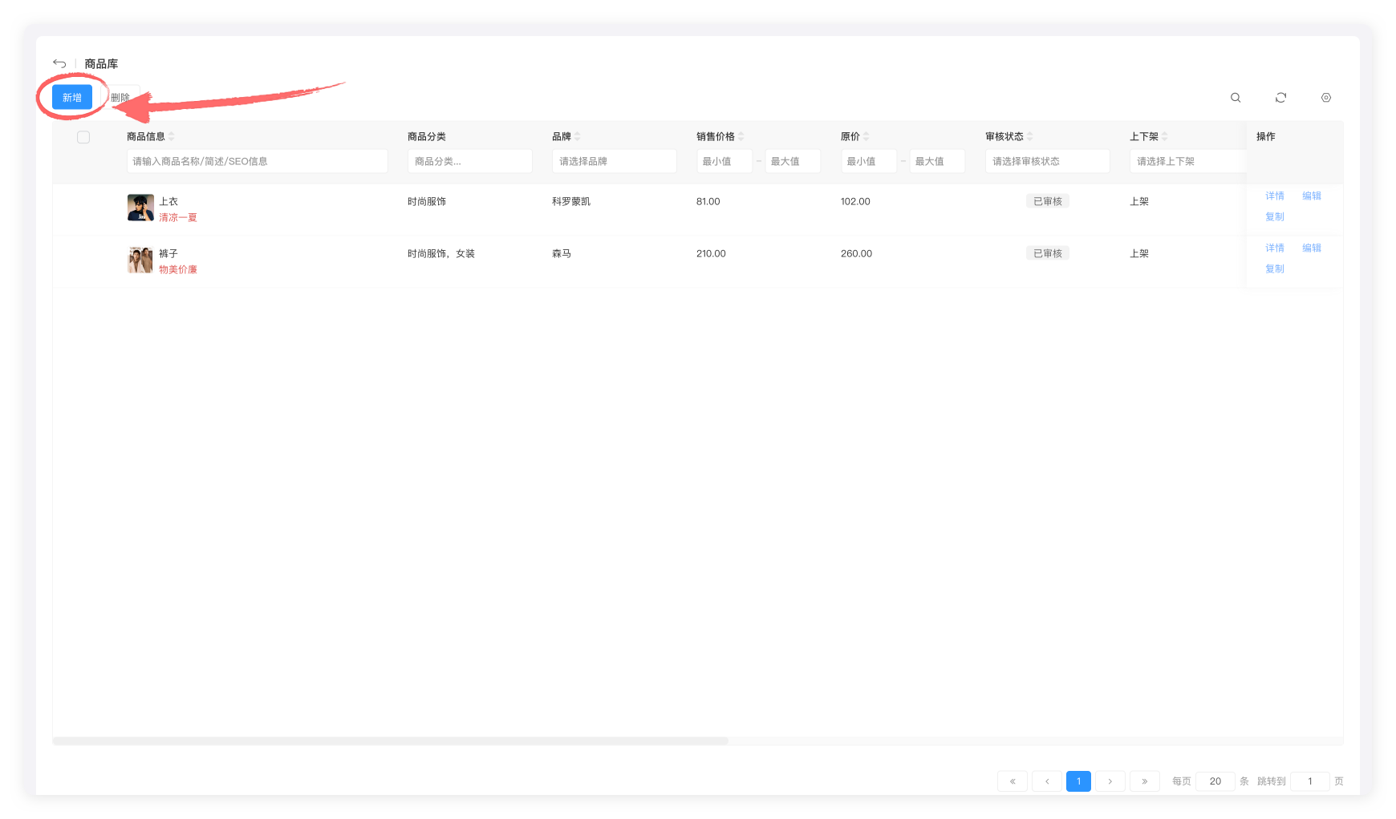The width and height of the screenshot is (1396, 819).
Task: Click the back arrow beside 商品库
Action: click(59, 63)
